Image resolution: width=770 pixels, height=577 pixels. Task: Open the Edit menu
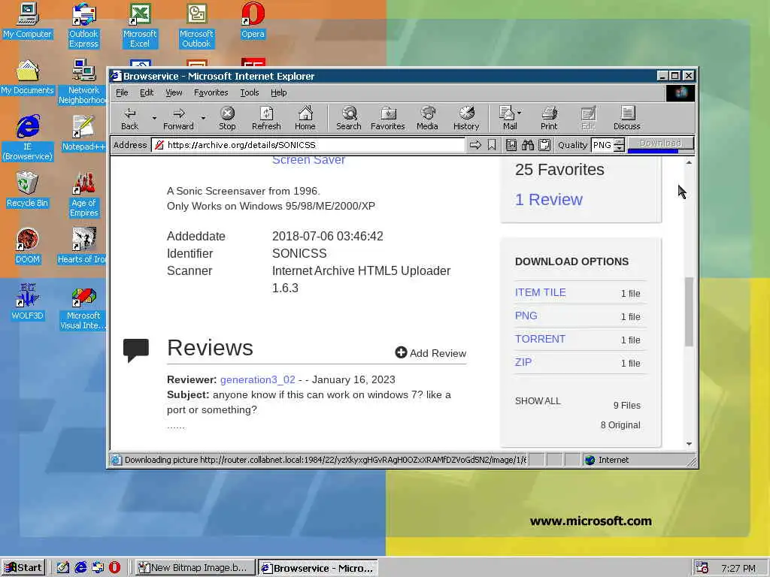click(147, 92)
